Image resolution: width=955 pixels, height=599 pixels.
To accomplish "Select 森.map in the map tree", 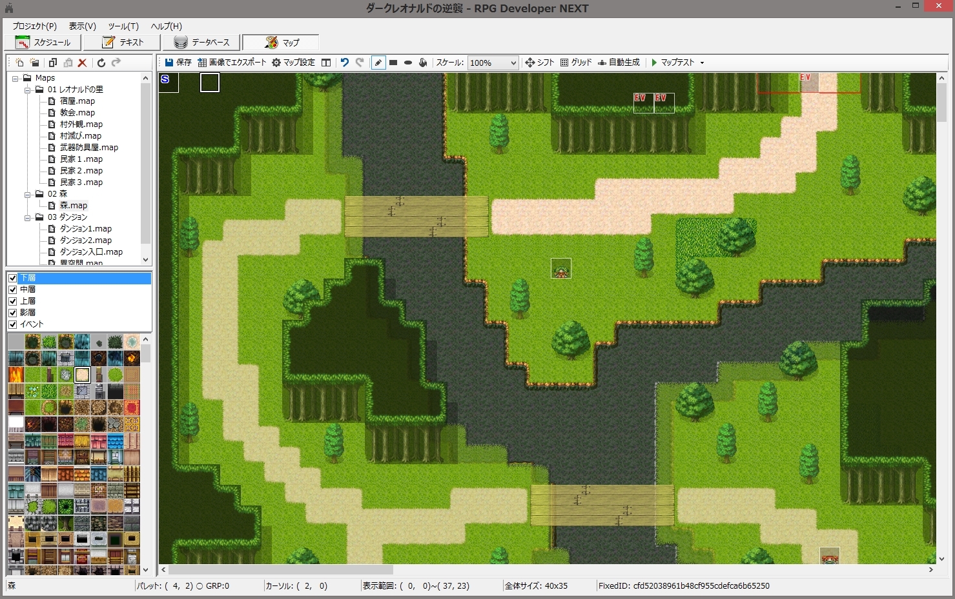I will coord(73,205).
